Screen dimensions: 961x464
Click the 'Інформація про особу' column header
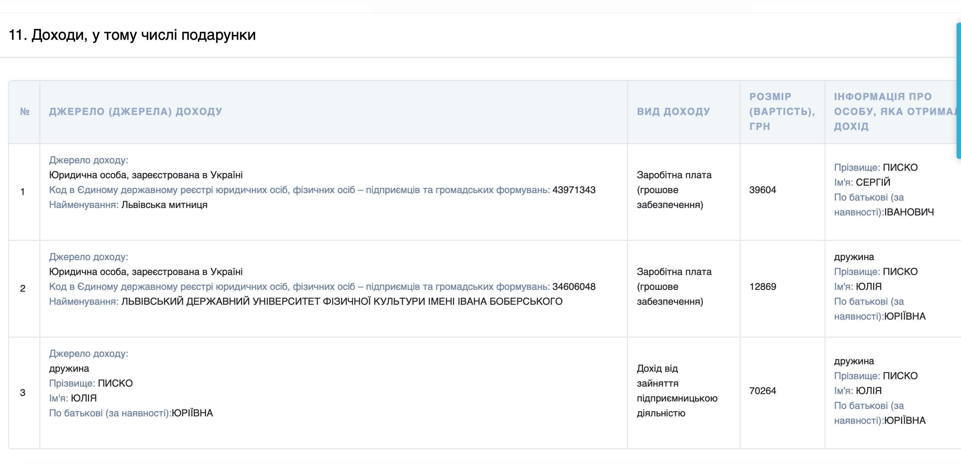pos(892,111)
